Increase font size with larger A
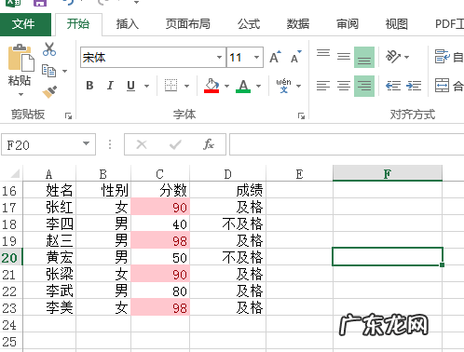Screen dimensions: 464x352 click(275, 57)
